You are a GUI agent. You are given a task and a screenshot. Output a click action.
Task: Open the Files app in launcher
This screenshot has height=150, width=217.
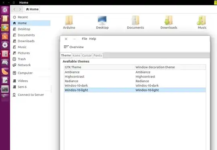coord(5,19)
